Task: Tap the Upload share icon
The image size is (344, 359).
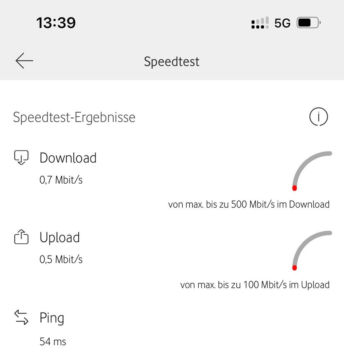Action: 21,237
